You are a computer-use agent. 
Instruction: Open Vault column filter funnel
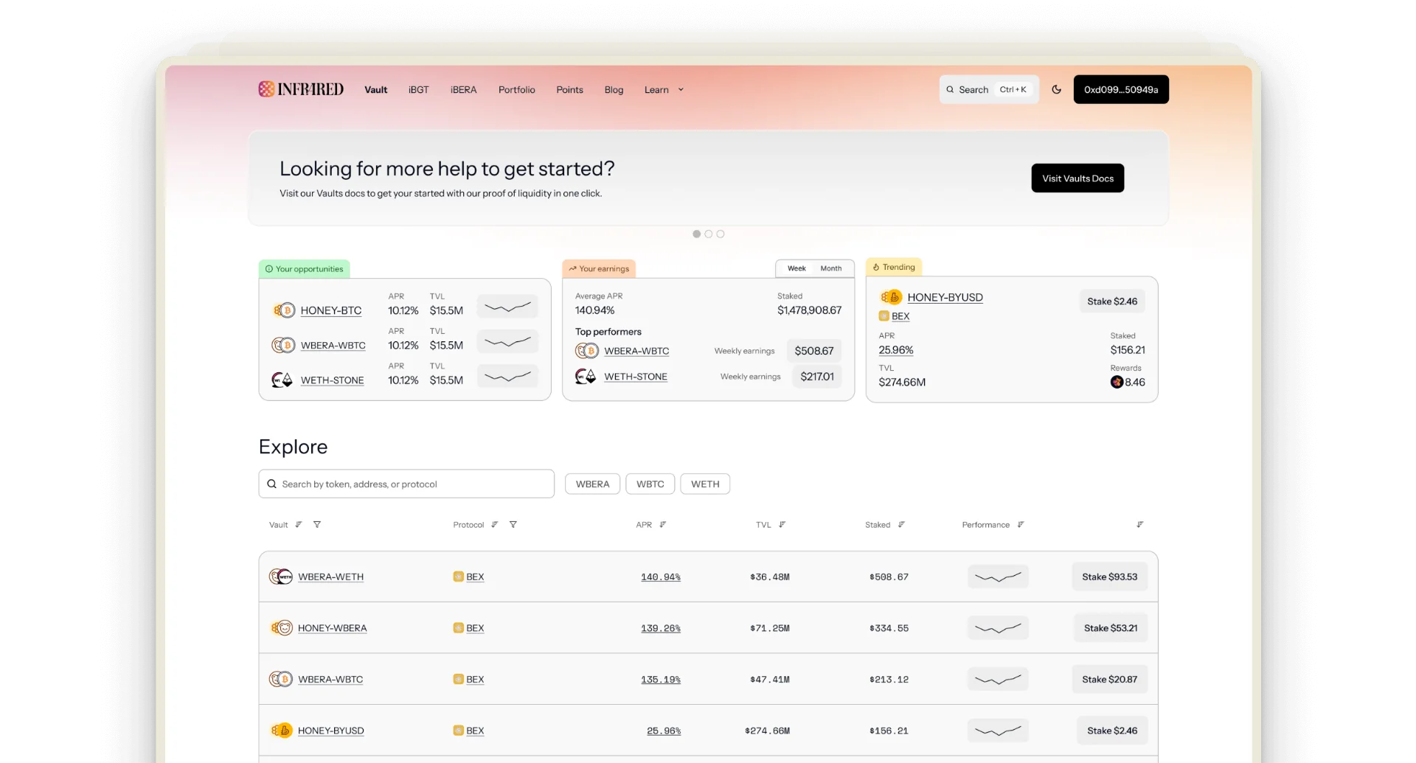[317, 525]
